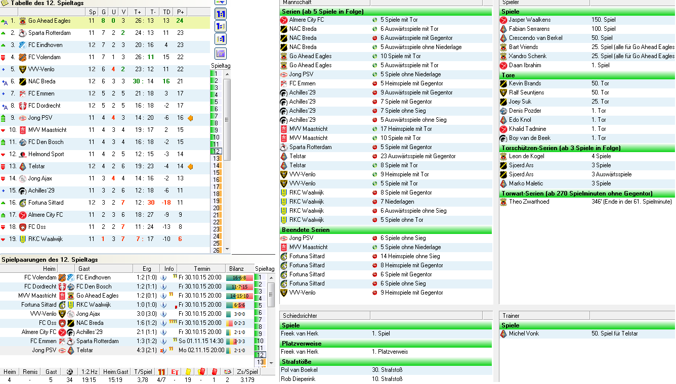The width and height of the screenshot is (676, 384).
Task: Select matchday 5 in the league table Spieltag list
Action: coord(217,102)
